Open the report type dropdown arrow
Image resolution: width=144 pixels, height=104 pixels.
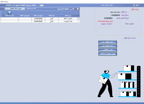pyautogui.click(x=5, y=9)
